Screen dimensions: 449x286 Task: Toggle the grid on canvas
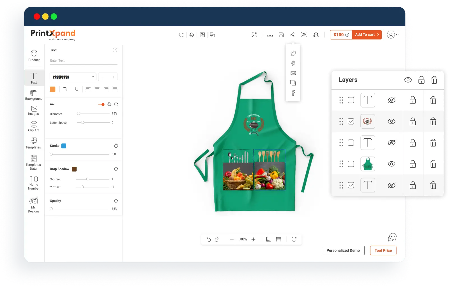click(278, 239)
